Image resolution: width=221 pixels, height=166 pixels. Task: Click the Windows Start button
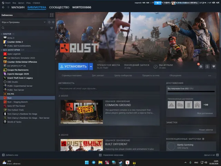(87, 163)
